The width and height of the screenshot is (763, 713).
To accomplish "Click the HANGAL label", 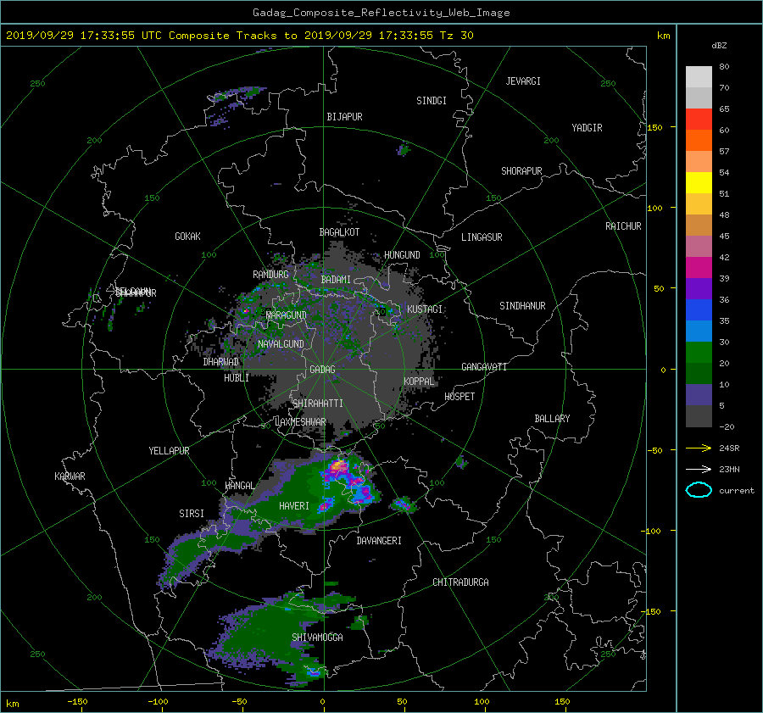I will pos(240,486).
